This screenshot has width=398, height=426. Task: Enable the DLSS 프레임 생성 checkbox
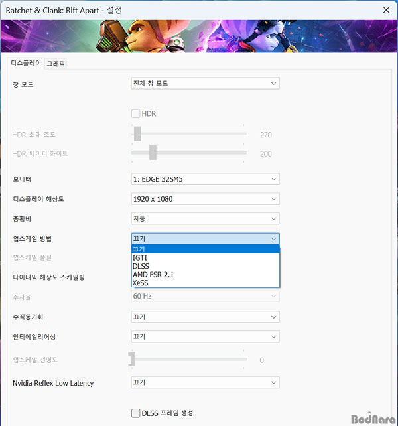pos(135,413)
